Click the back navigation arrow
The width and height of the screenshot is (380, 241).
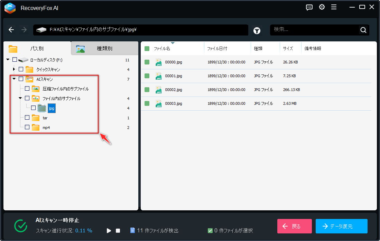[11, 30]
